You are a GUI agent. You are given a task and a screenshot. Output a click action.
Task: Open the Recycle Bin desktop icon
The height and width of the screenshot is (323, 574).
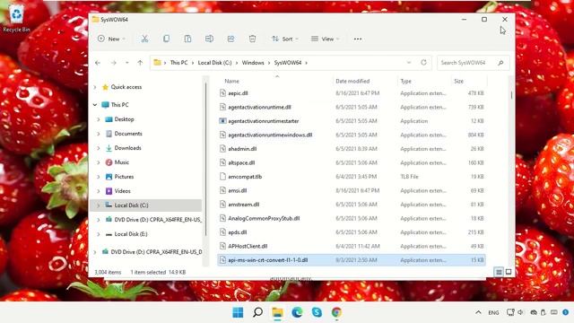pyautogui.click(x=16, y=19)
